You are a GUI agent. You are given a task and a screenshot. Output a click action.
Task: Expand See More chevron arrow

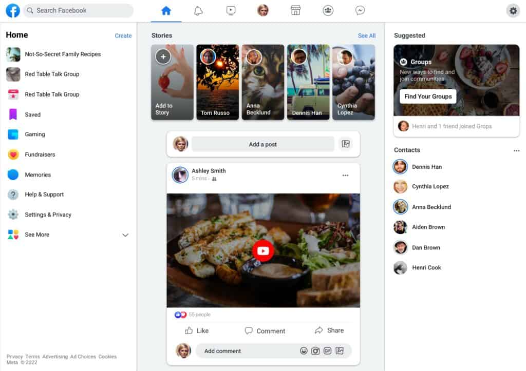click(x=125, y=235)
